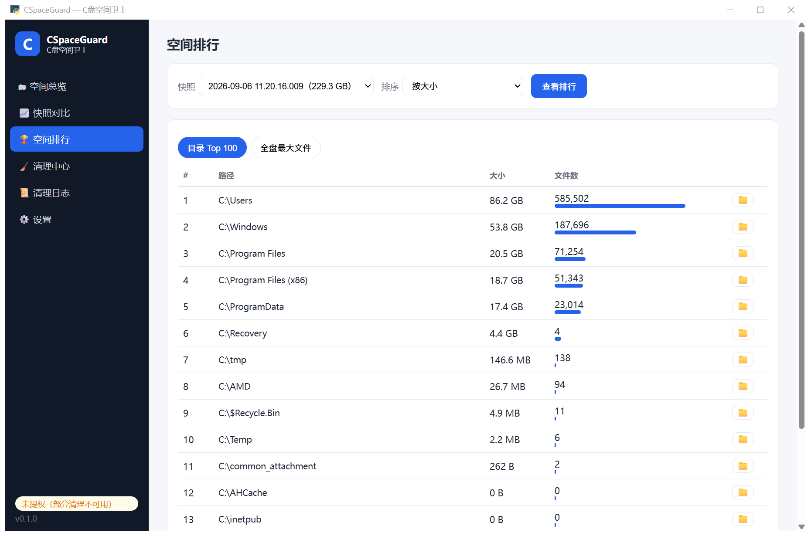811x536 pixels.
Task: Click the 53.8 GB size value
Action: (x=506, y=227)
